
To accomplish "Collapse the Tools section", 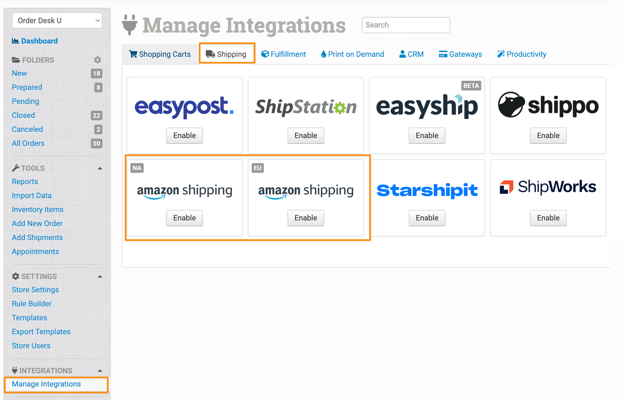I will tap(100, 168).
